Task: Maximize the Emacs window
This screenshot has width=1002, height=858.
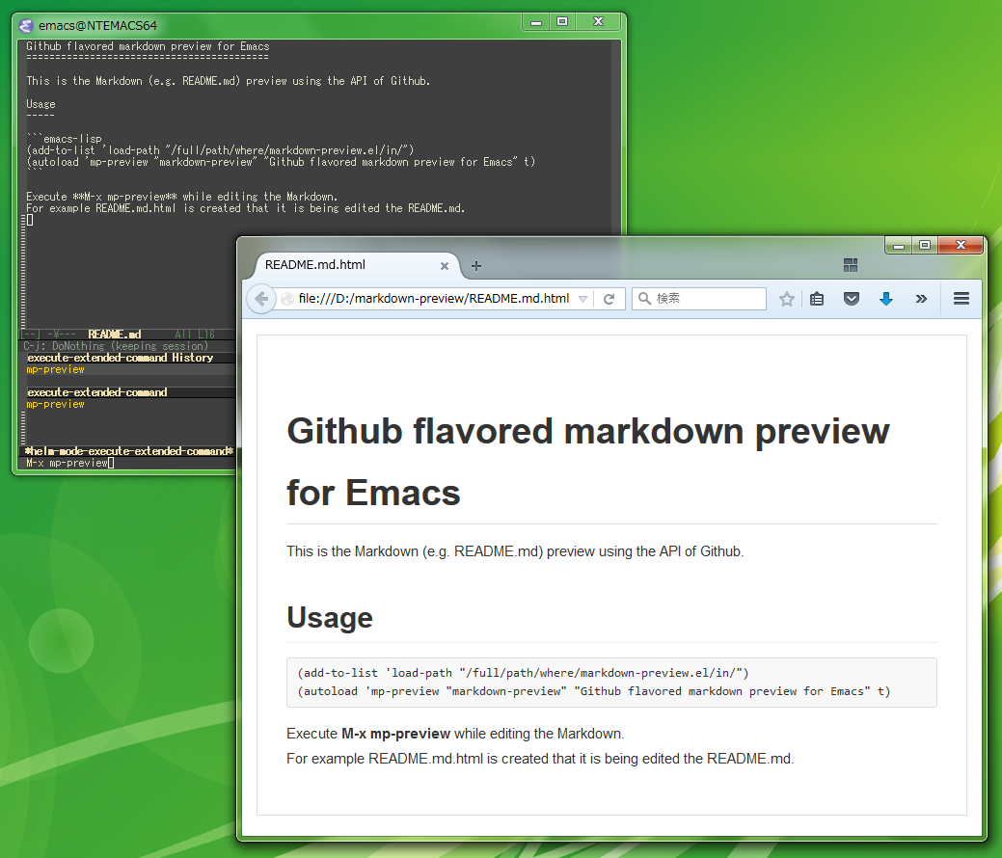Action: [x=562, y=22]
